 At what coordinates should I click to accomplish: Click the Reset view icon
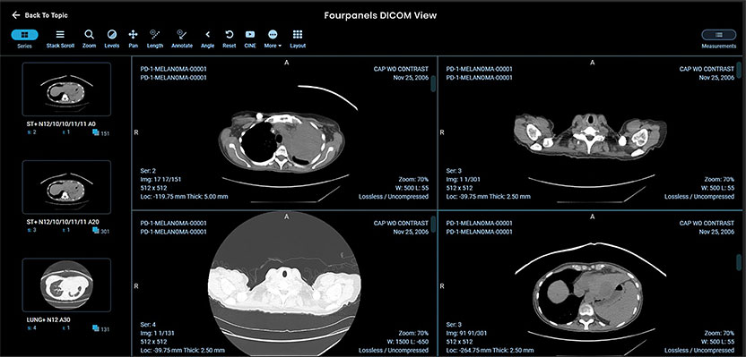pyautogui.click(x=230, y=35)
